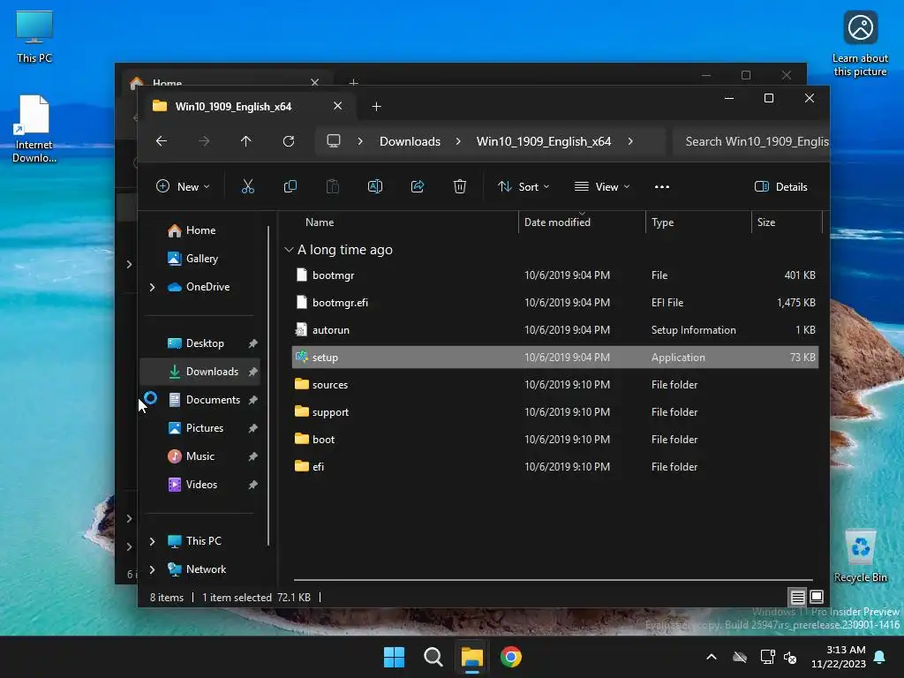Click the Rename icon in toolbar
The image size is (904, 678).
coord(374,187)
